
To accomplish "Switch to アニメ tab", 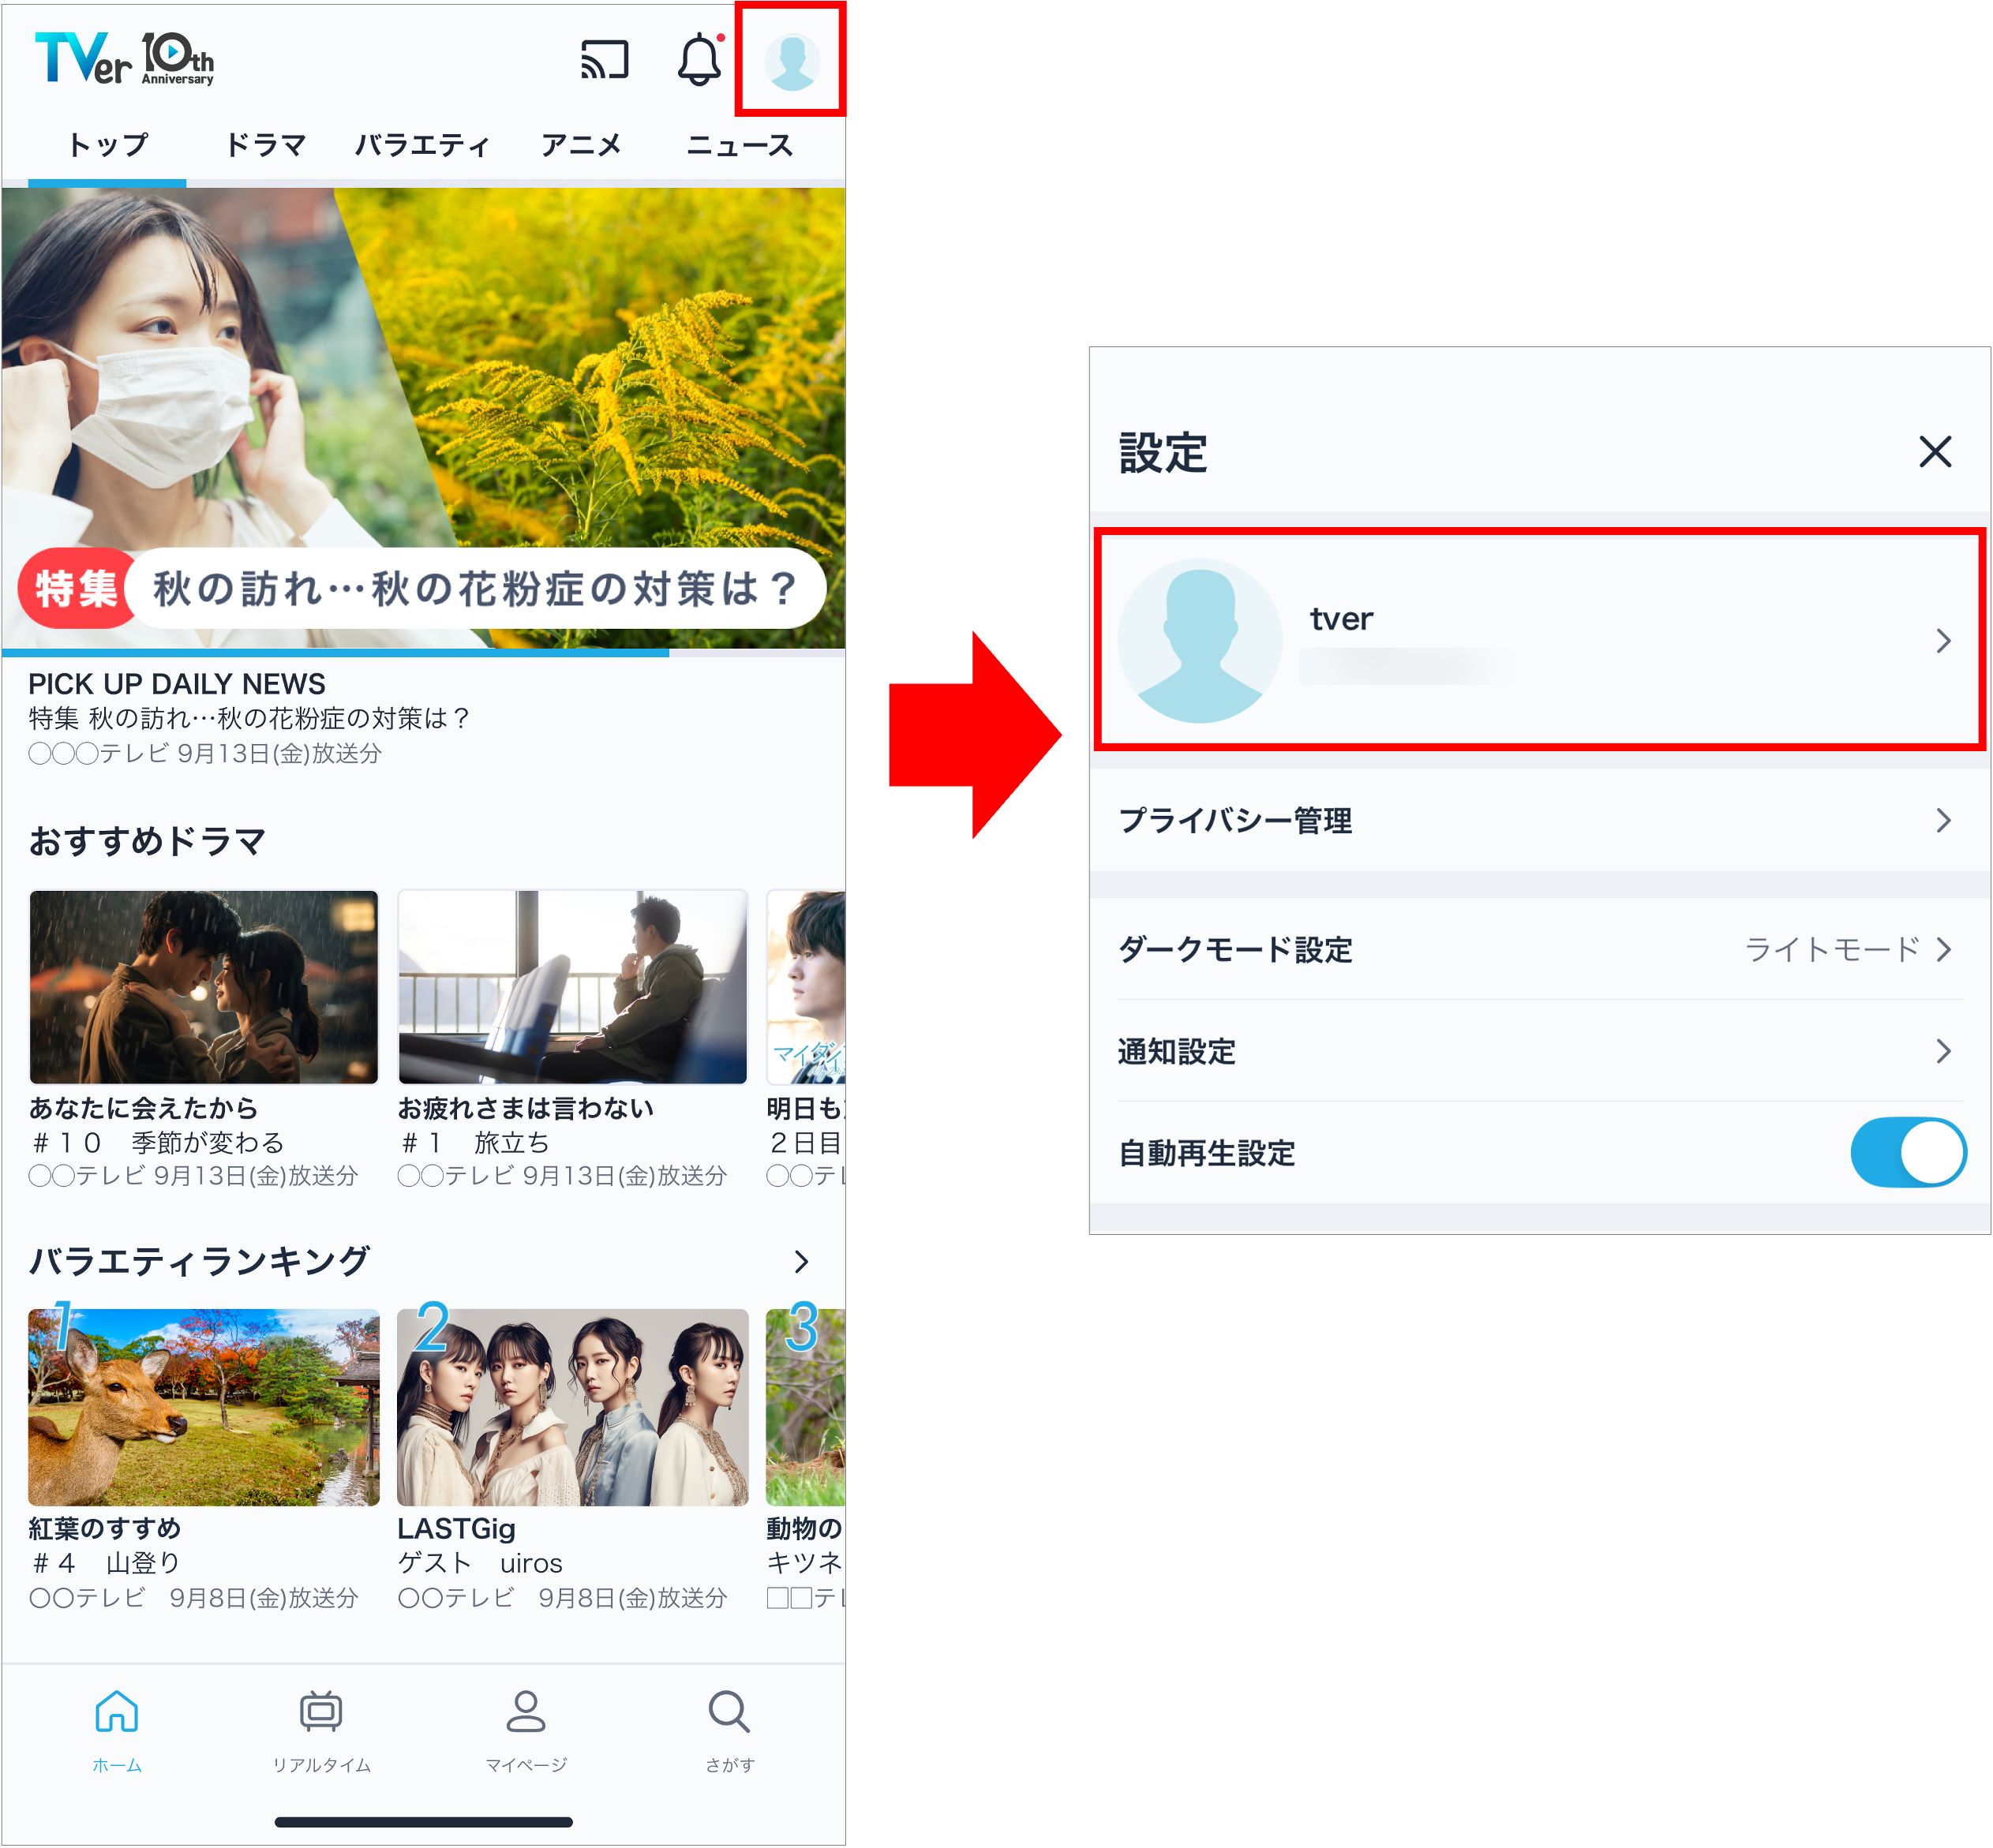I will 580,145.
